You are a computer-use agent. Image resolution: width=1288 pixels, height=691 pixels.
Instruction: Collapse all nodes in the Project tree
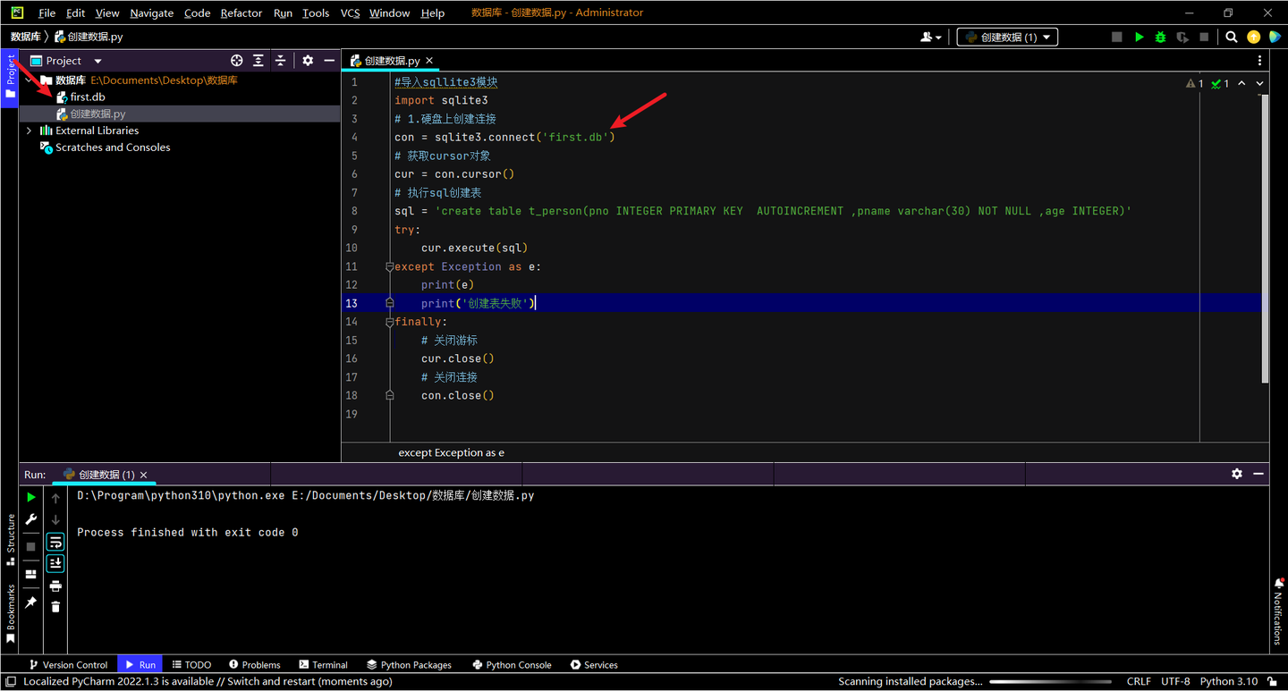280,60
